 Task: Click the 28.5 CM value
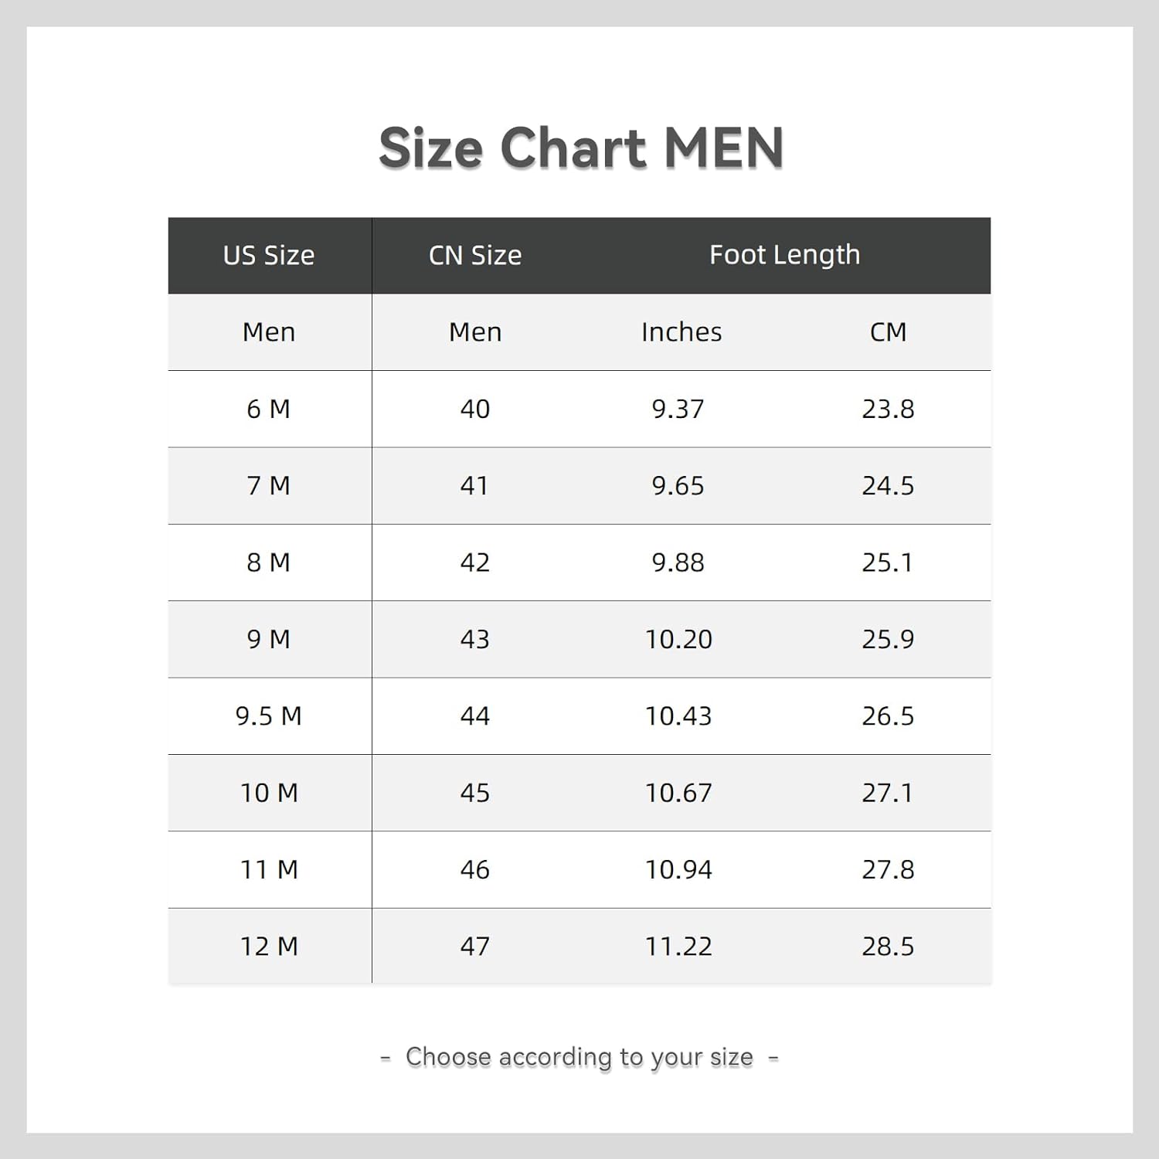click(x=888, y=947)
